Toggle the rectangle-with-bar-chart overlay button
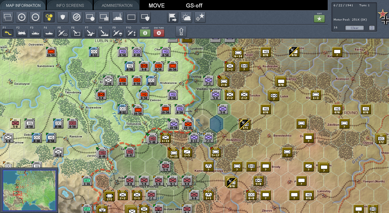389x213 pixels. pyautogui.click(x=104, y=17)
